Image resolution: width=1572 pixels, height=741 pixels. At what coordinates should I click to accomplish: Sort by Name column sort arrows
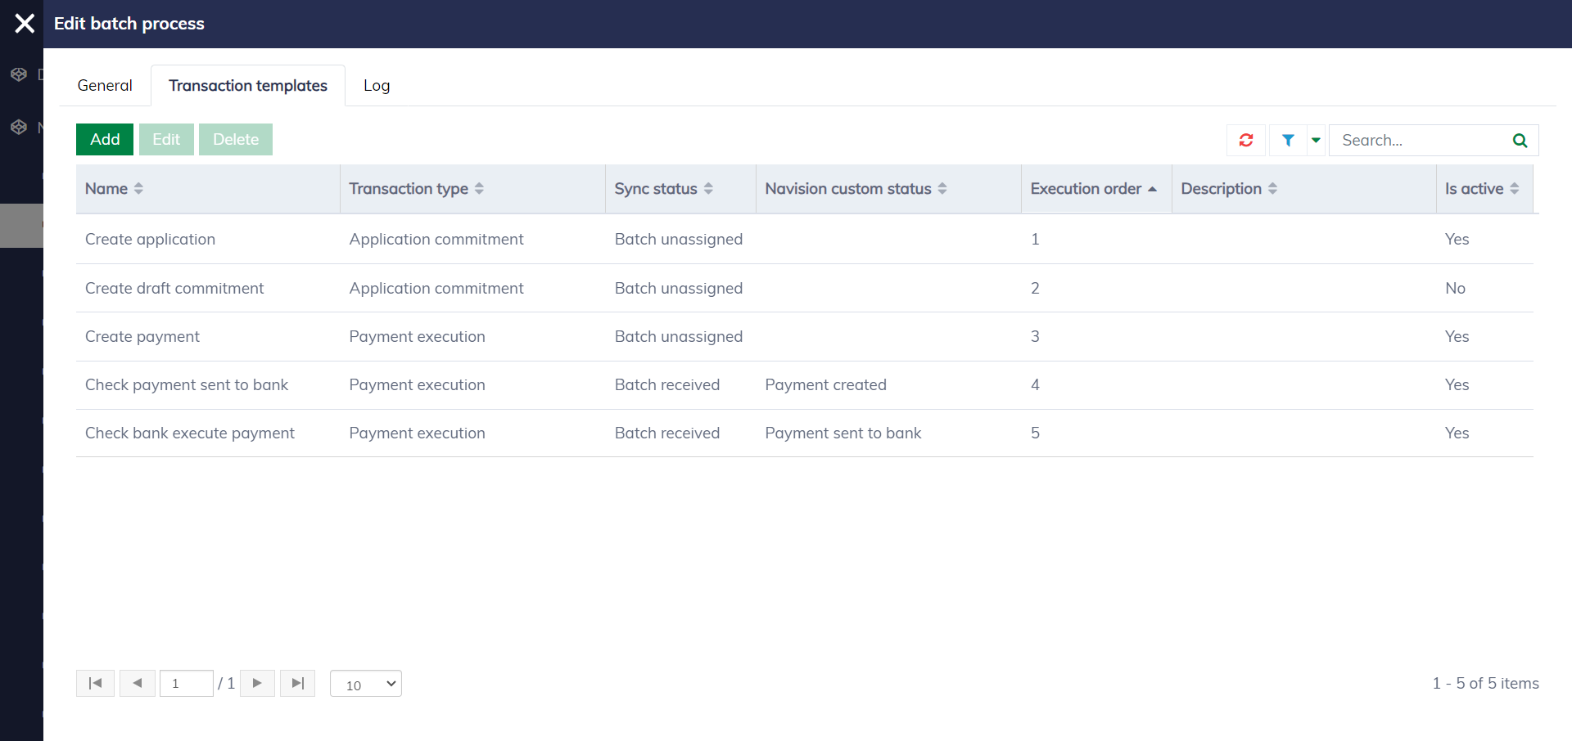coord(138,189)
